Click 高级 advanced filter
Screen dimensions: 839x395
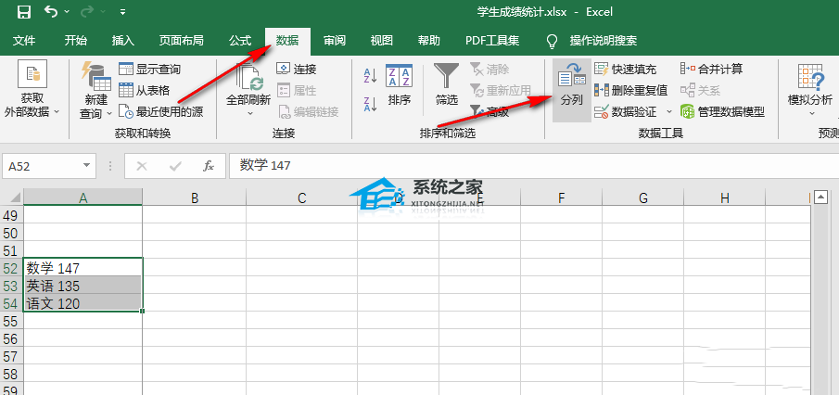tap(489, 112)
